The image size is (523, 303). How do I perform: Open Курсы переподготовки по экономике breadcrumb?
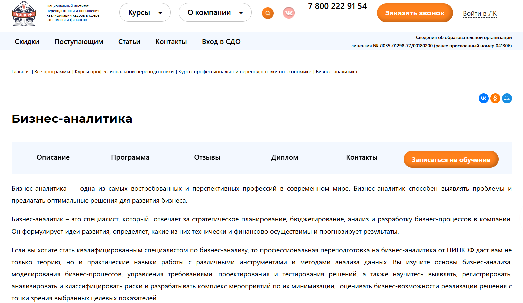point(245,72)
